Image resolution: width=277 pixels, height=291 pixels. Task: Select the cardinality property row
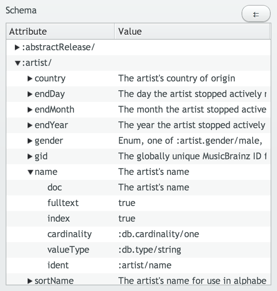click(x=138, y=234)
